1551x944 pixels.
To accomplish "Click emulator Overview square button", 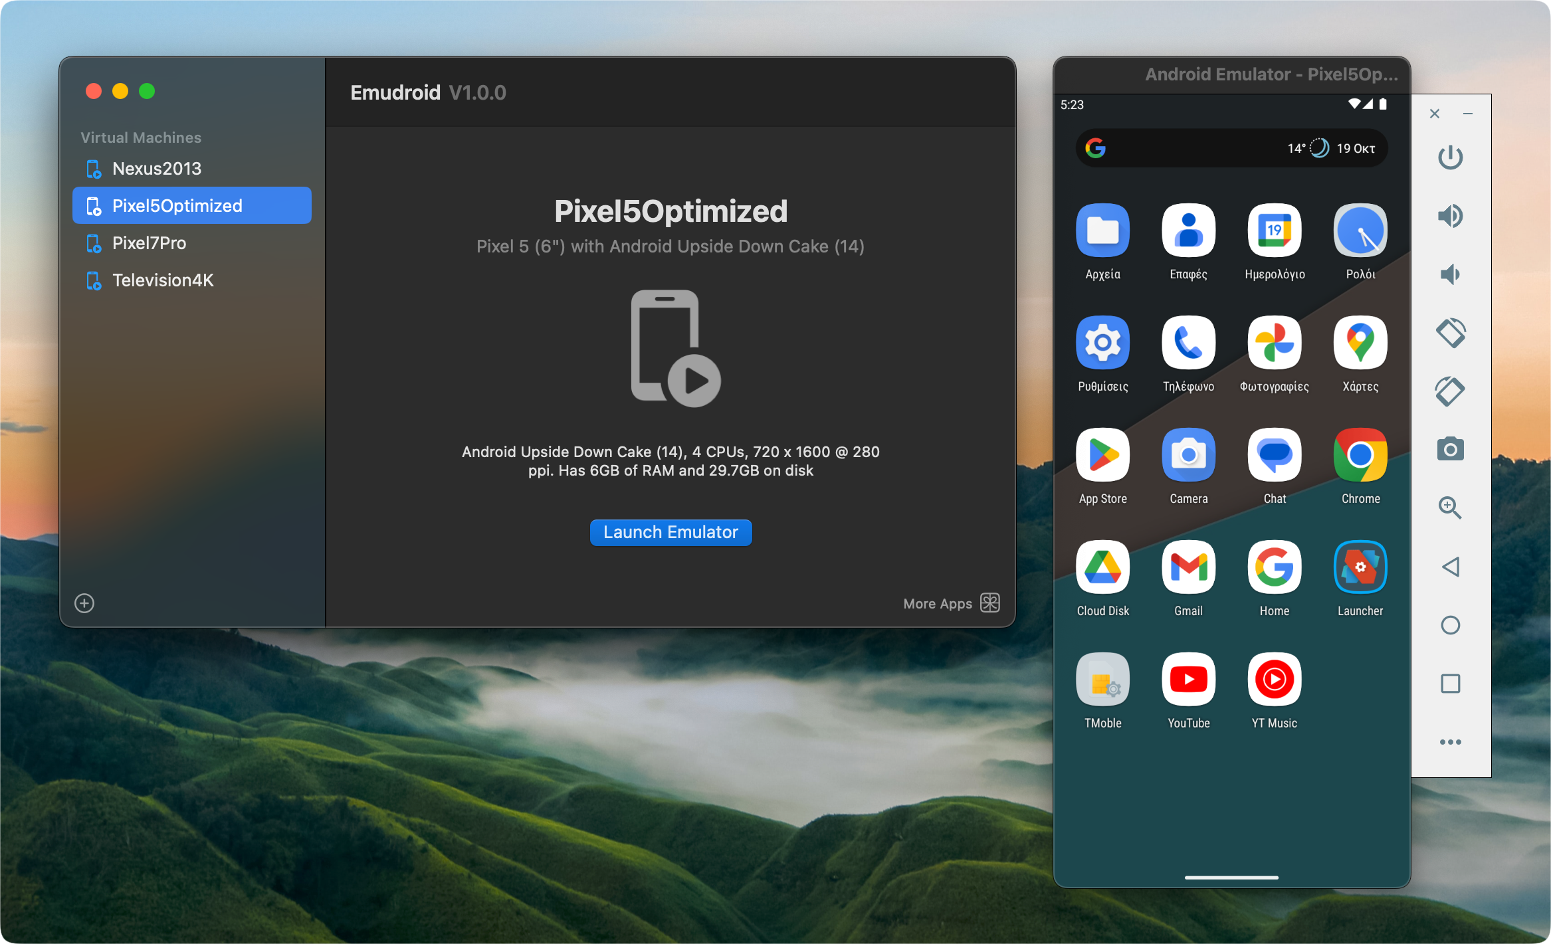I will (1450, 684).
